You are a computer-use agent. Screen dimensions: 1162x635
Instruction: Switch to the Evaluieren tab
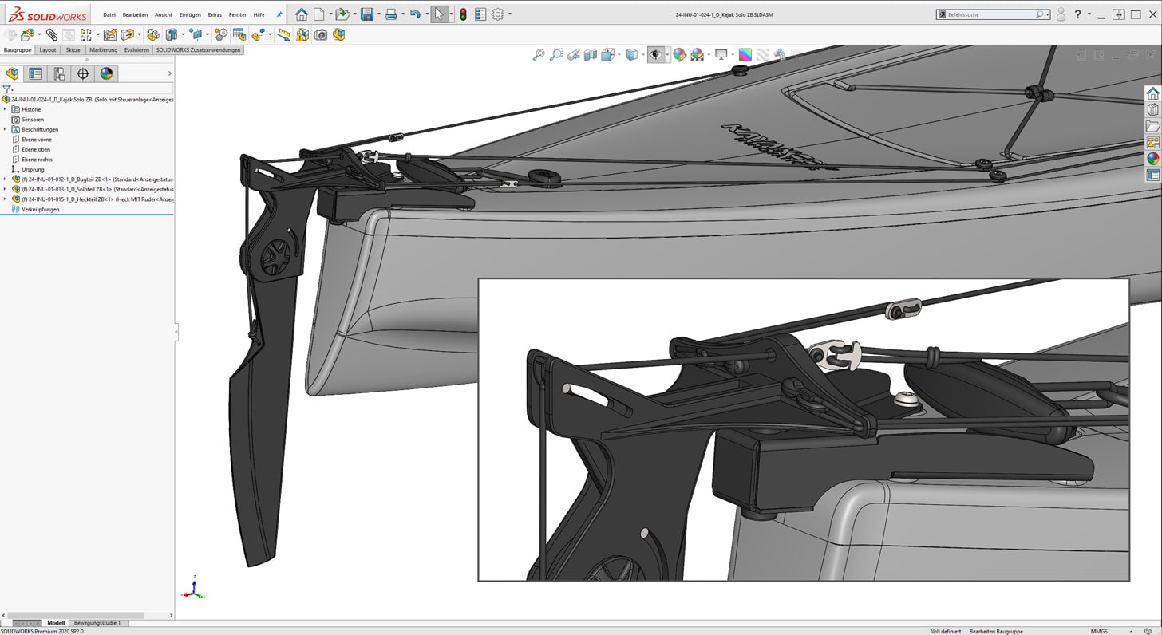click(136, 49)
